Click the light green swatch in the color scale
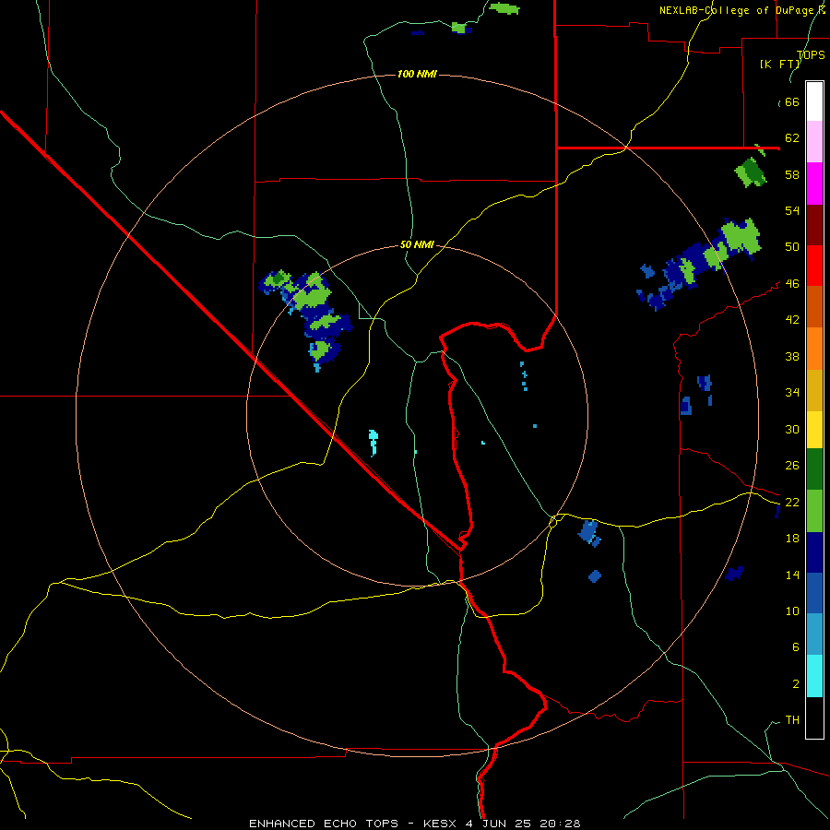This screenshot has height=830, width=830. (x=814, y=511)
